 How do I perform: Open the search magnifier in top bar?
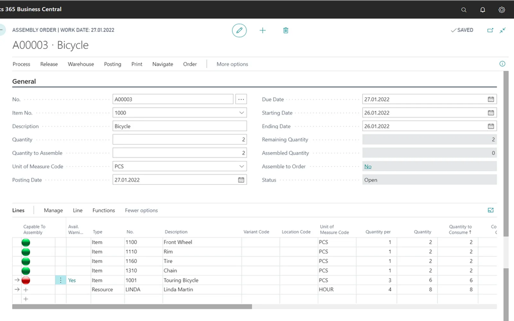464,10
